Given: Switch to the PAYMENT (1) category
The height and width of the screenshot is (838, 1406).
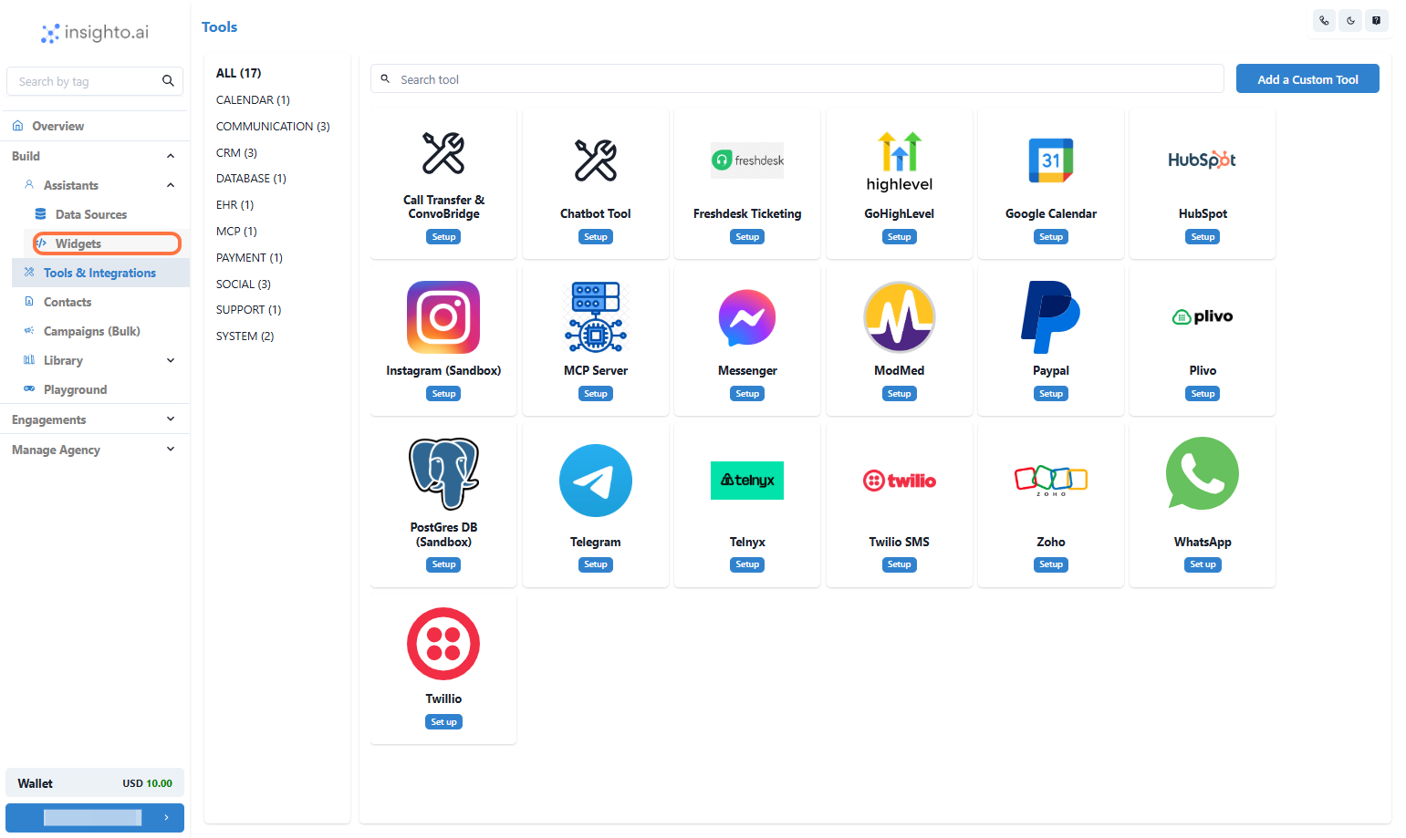Looking at the screenshot, I should 248,257.
